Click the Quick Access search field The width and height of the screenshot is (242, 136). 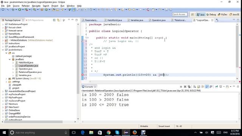(180, 14)
